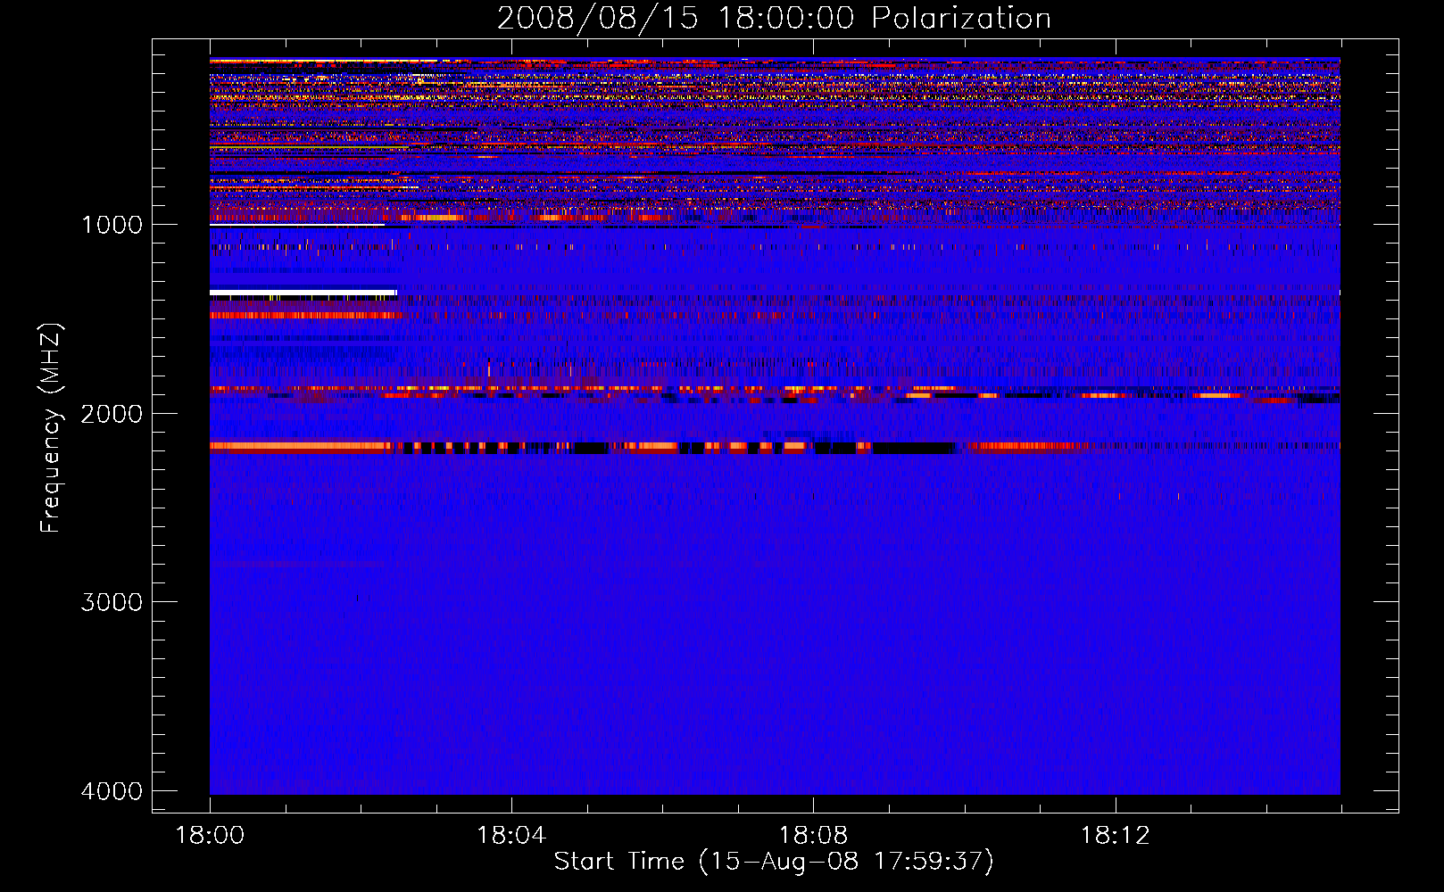Click the 18:00 time tick label

[210, 836]
